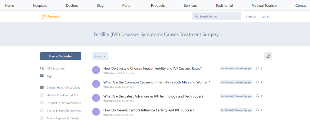Click the Search Forum input field
Image resolution: width=310 pixels, height=120 pixels.
click(217, 16)
